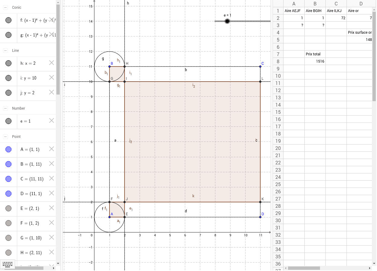377x271 pixels.
Task: Toggle visibility of conic f
Action: [x=8, y=20]
